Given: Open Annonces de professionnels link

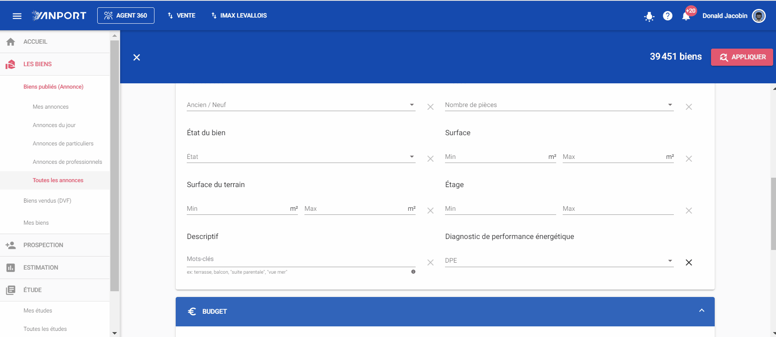Looking at the screenshot, I should [x=67, y=162].
